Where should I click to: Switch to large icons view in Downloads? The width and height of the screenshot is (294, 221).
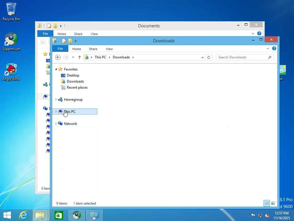tap(273, 203)
